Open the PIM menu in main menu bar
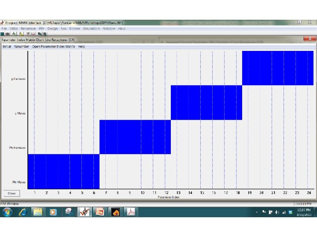Image resolution: width=317 pixels, height=237 pixels. (41, 29)
